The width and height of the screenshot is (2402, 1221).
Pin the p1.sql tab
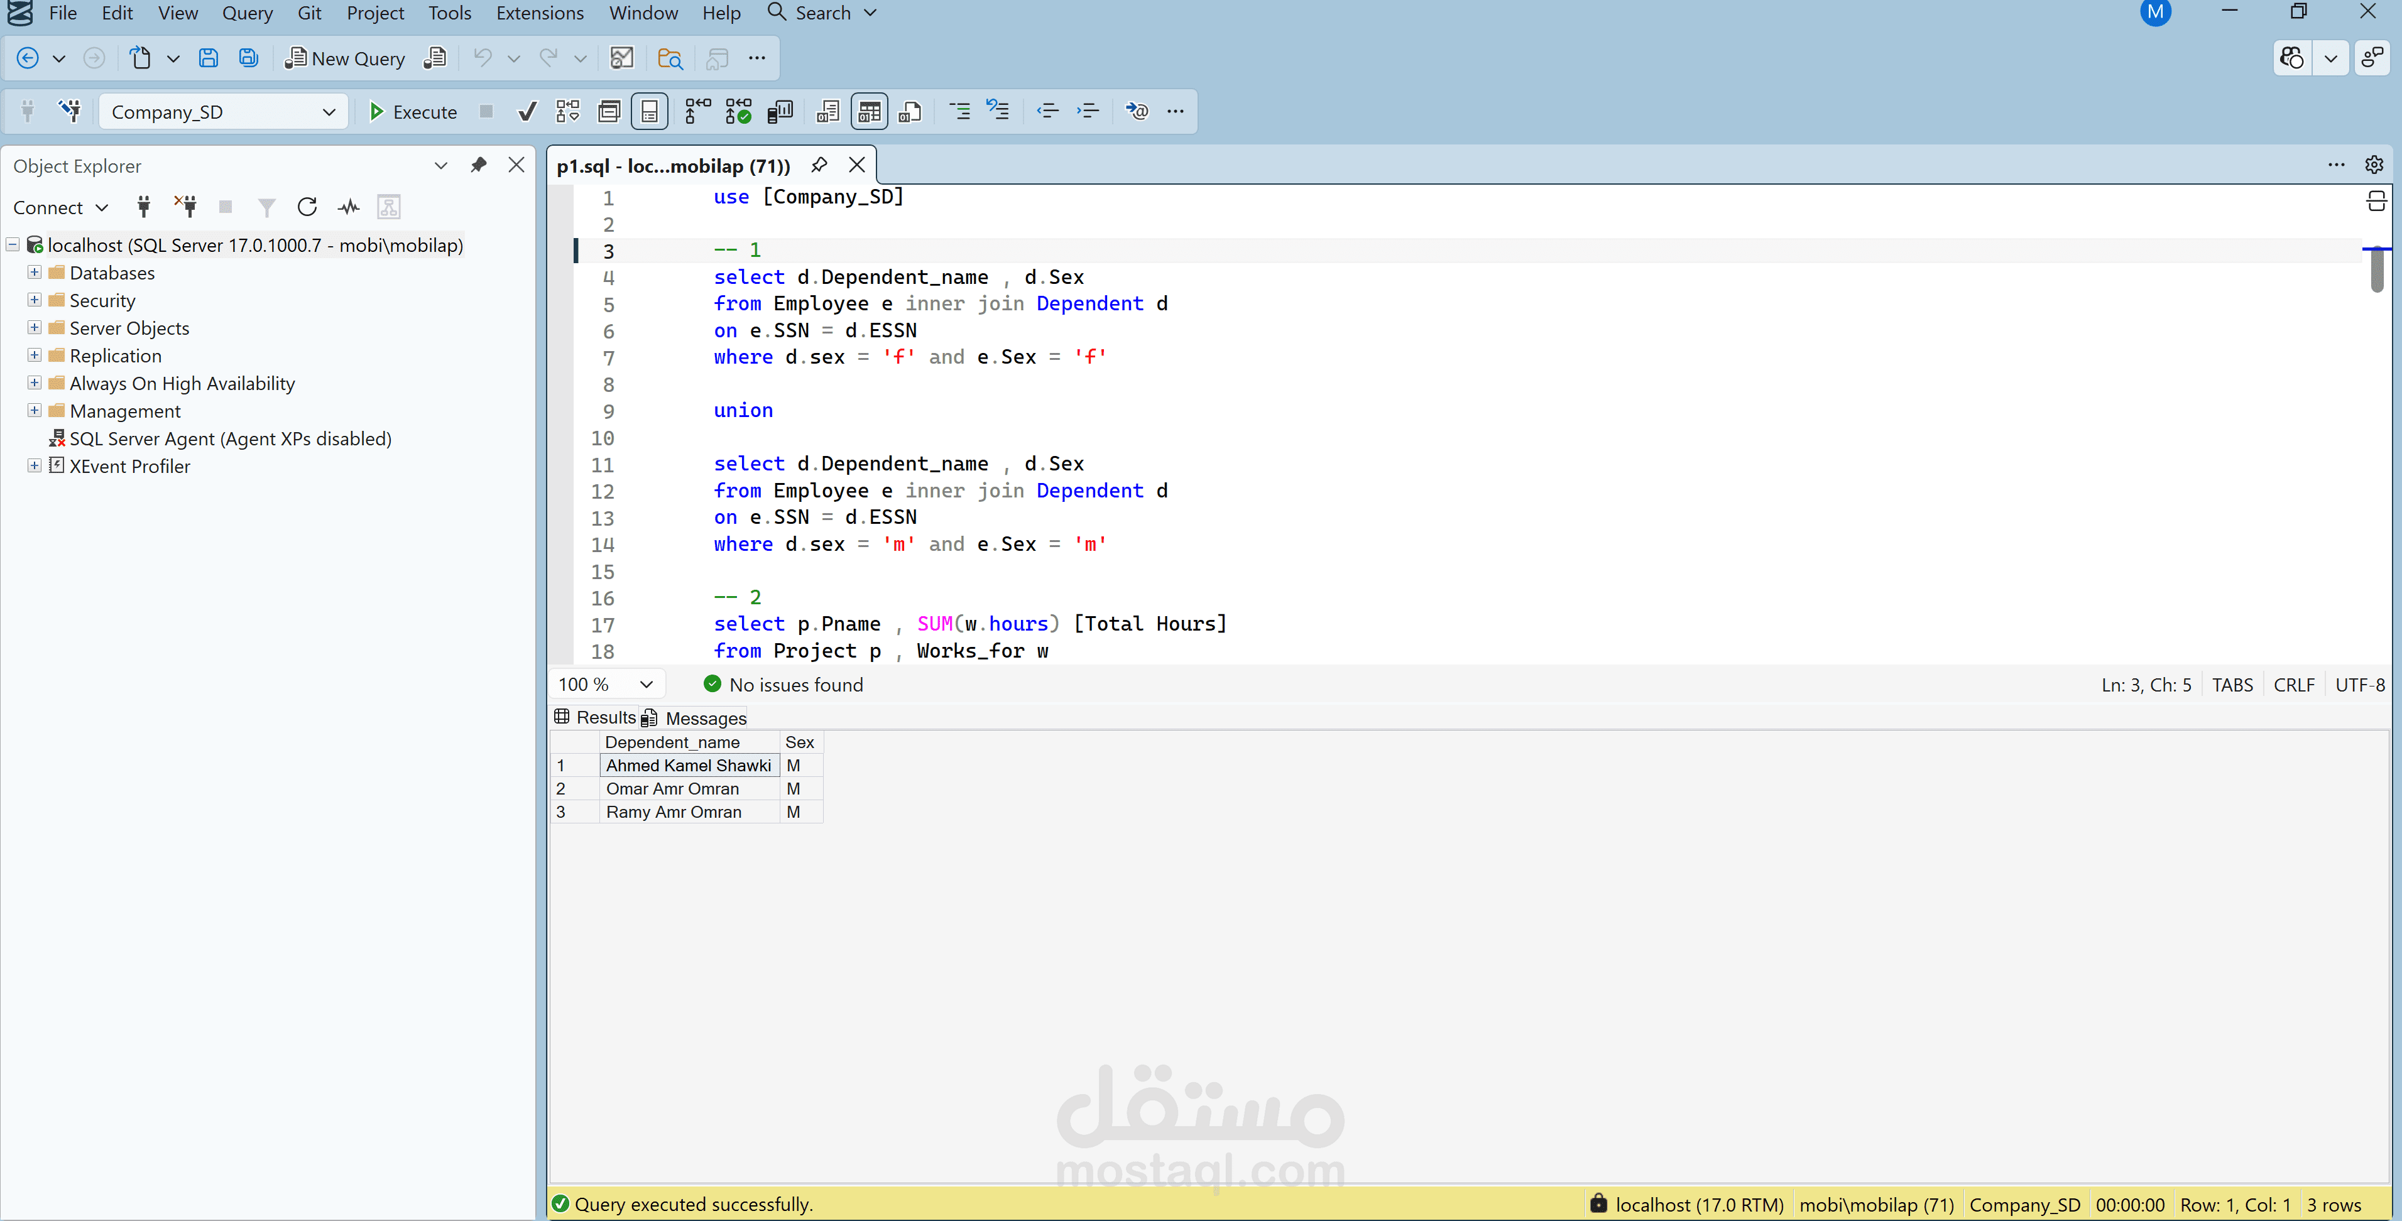pos(819,165)
